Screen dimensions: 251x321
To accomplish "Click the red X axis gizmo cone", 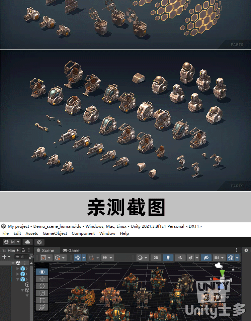I will tap(216, 279).
